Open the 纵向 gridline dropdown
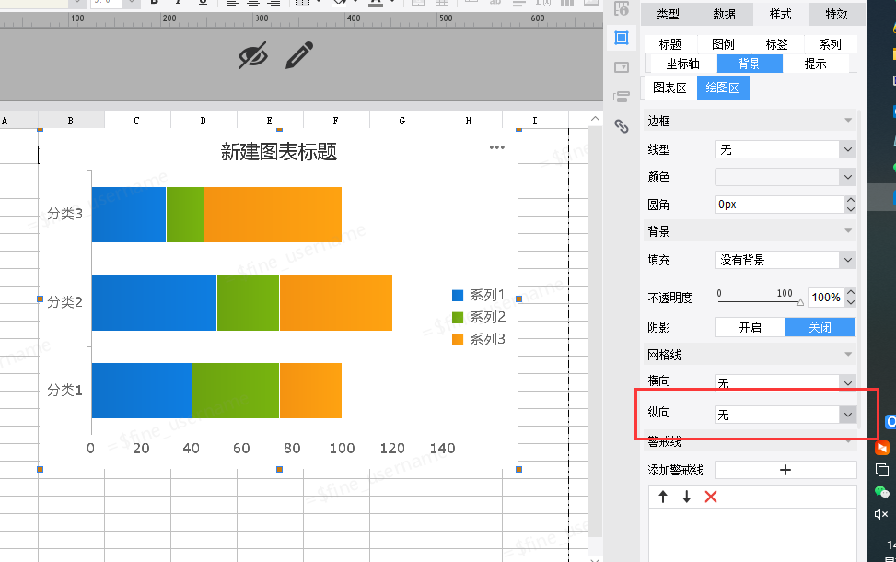This screenshot has width=896, height=562. pyautogui.click(x=785, y=415)
